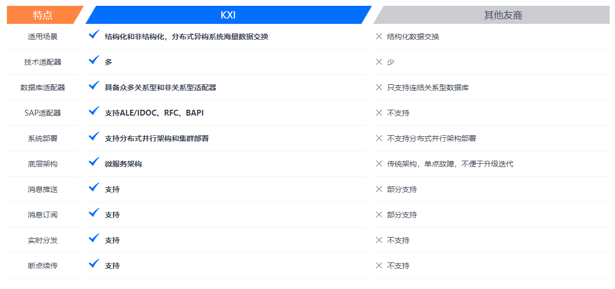Screen dimensions: 615x289
Task: Click the text 支持ALE/IDOC、RFC、BAPI
Action: click(x=154, y=113)
